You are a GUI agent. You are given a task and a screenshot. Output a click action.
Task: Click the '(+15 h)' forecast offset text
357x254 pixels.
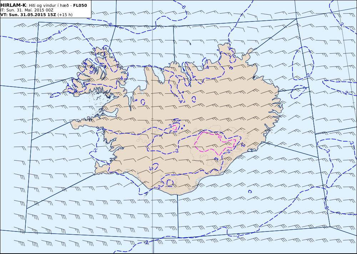pos(65,15)
